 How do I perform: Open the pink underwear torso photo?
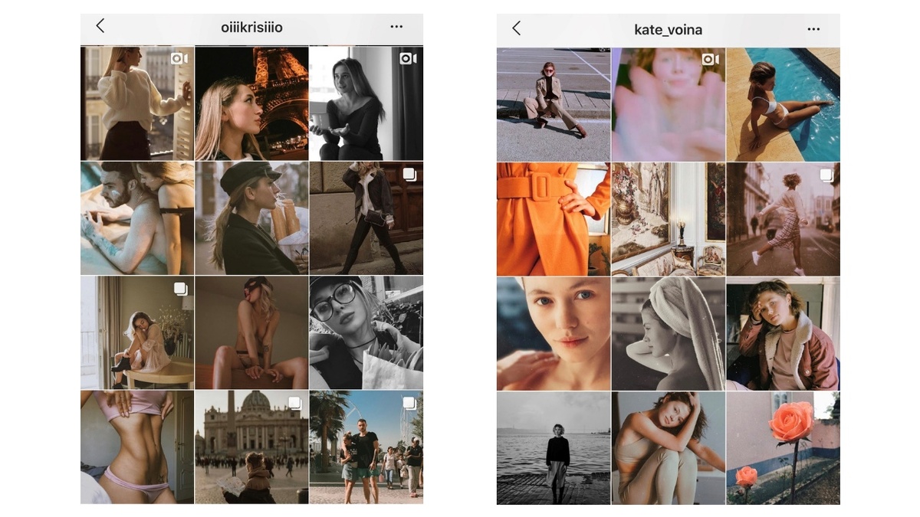[x=137, y=447]
